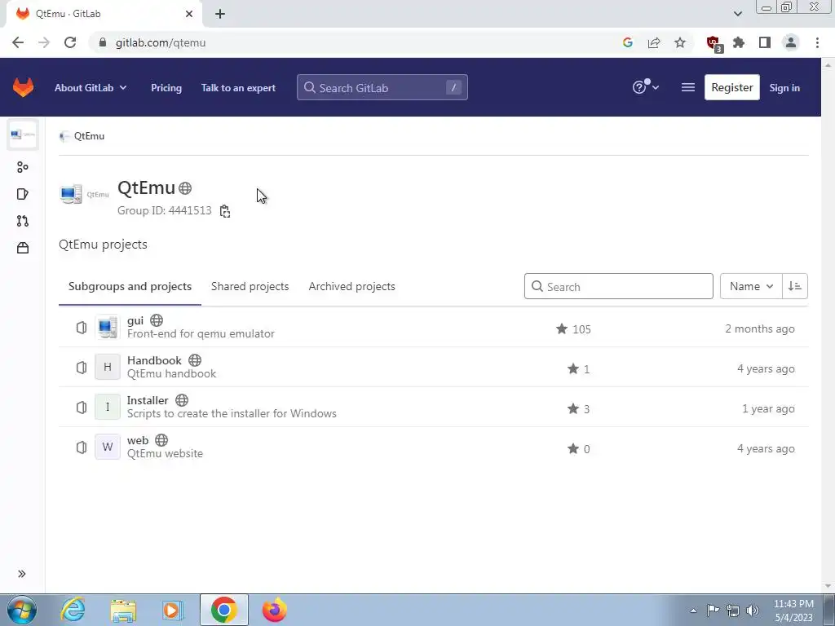This screenshot has height=626, width=835.
Task: Click the Handbook project H avatar
Action: coord(108,367)
